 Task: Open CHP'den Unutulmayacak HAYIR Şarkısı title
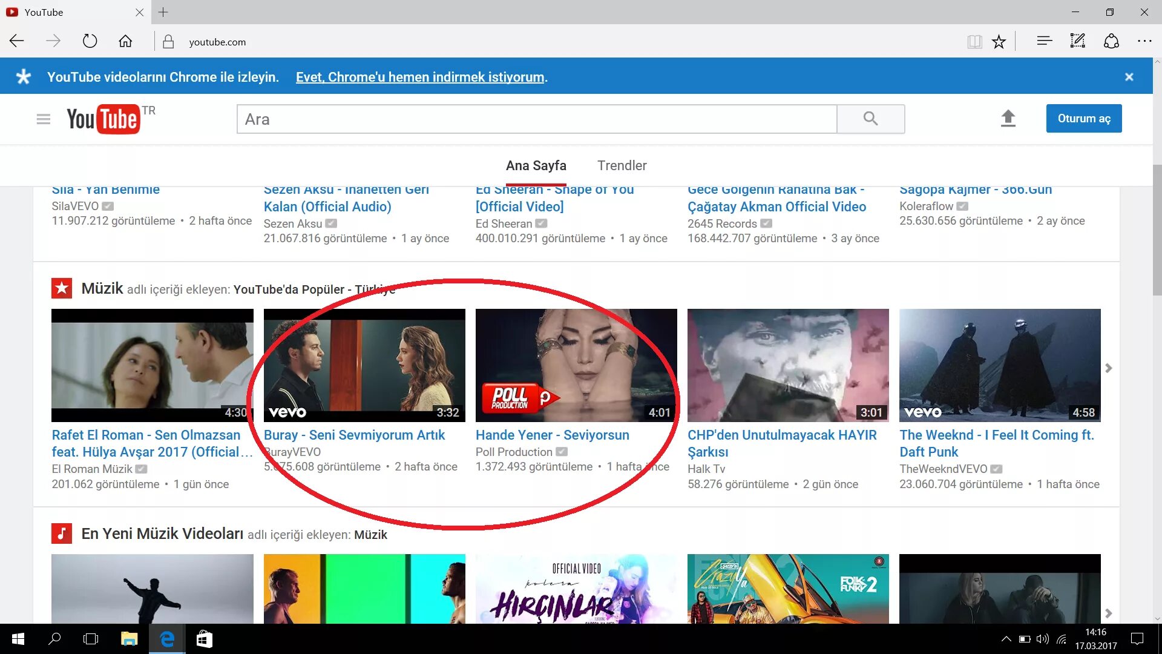(x=782, y=443)
